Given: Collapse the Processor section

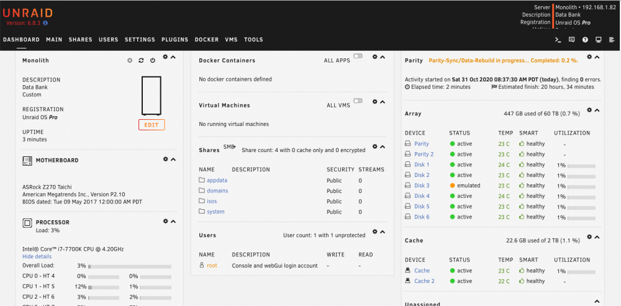Looking at the screenshot, I should click(x=173, y=222).
